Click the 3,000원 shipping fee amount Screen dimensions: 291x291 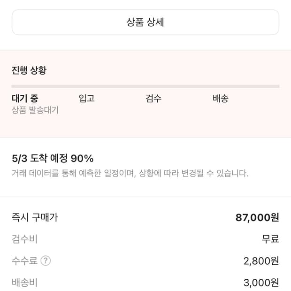[261, 282]
